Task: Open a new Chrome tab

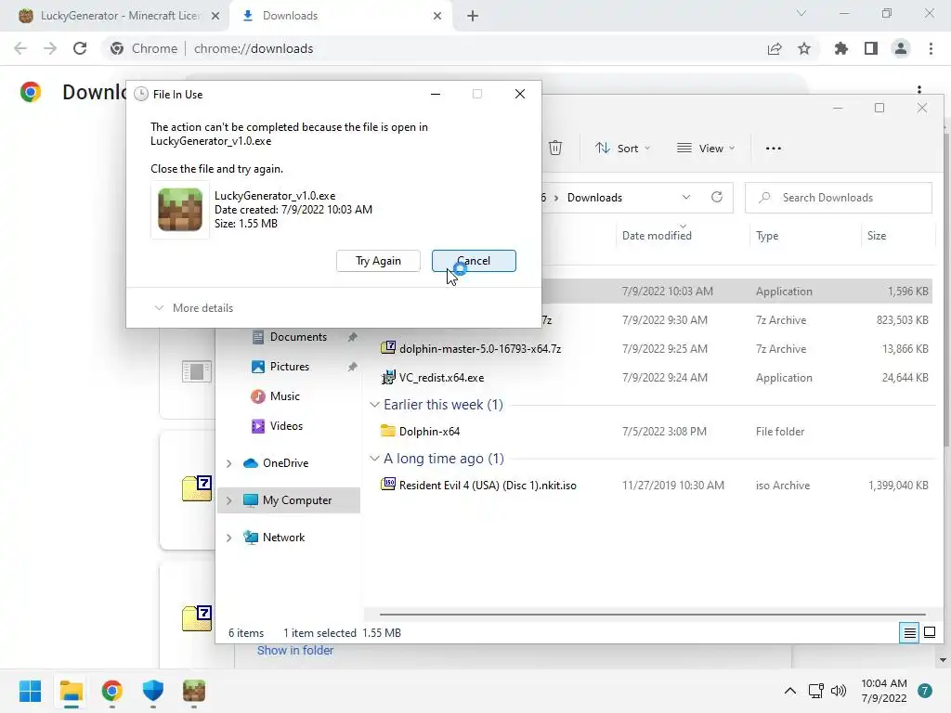Action: 473,17
